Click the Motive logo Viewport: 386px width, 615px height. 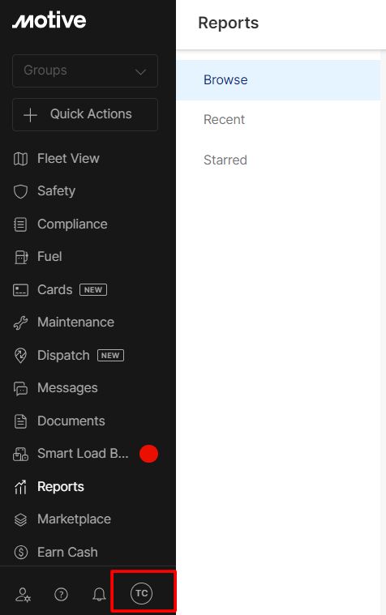pos(49,20)
